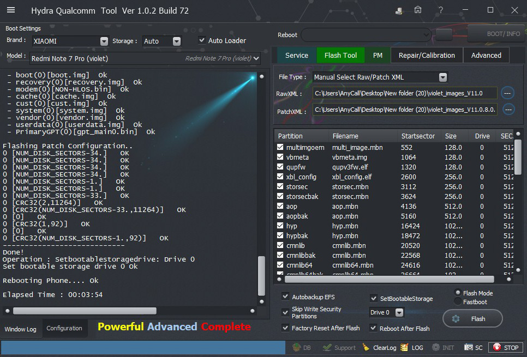Uncheck Factory Reset After Flash
The width and height of the screenshot is (527, 357).
click(x=285, y=328)
